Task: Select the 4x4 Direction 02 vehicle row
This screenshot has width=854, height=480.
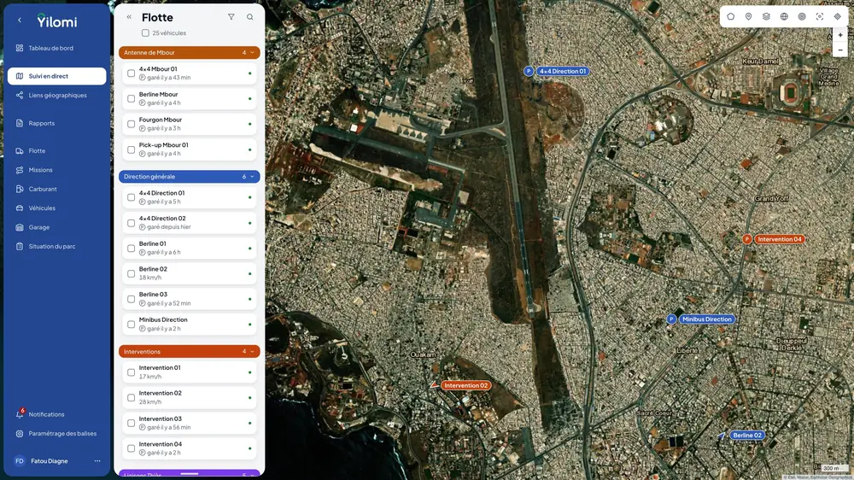Action: click(189, 223)
